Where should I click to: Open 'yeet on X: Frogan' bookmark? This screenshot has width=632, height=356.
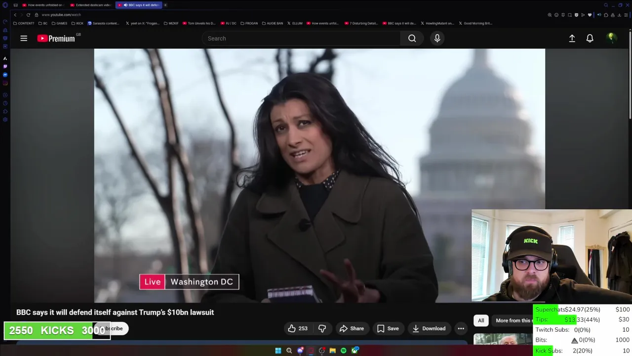click(143, 23)
